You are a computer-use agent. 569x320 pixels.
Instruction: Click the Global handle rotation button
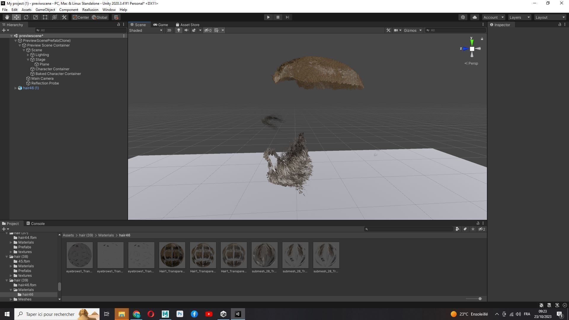100,17
